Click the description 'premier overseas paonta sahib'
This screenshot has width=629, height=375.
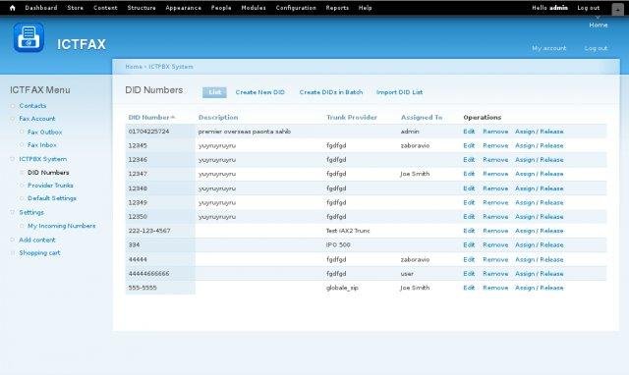point(245,132)
